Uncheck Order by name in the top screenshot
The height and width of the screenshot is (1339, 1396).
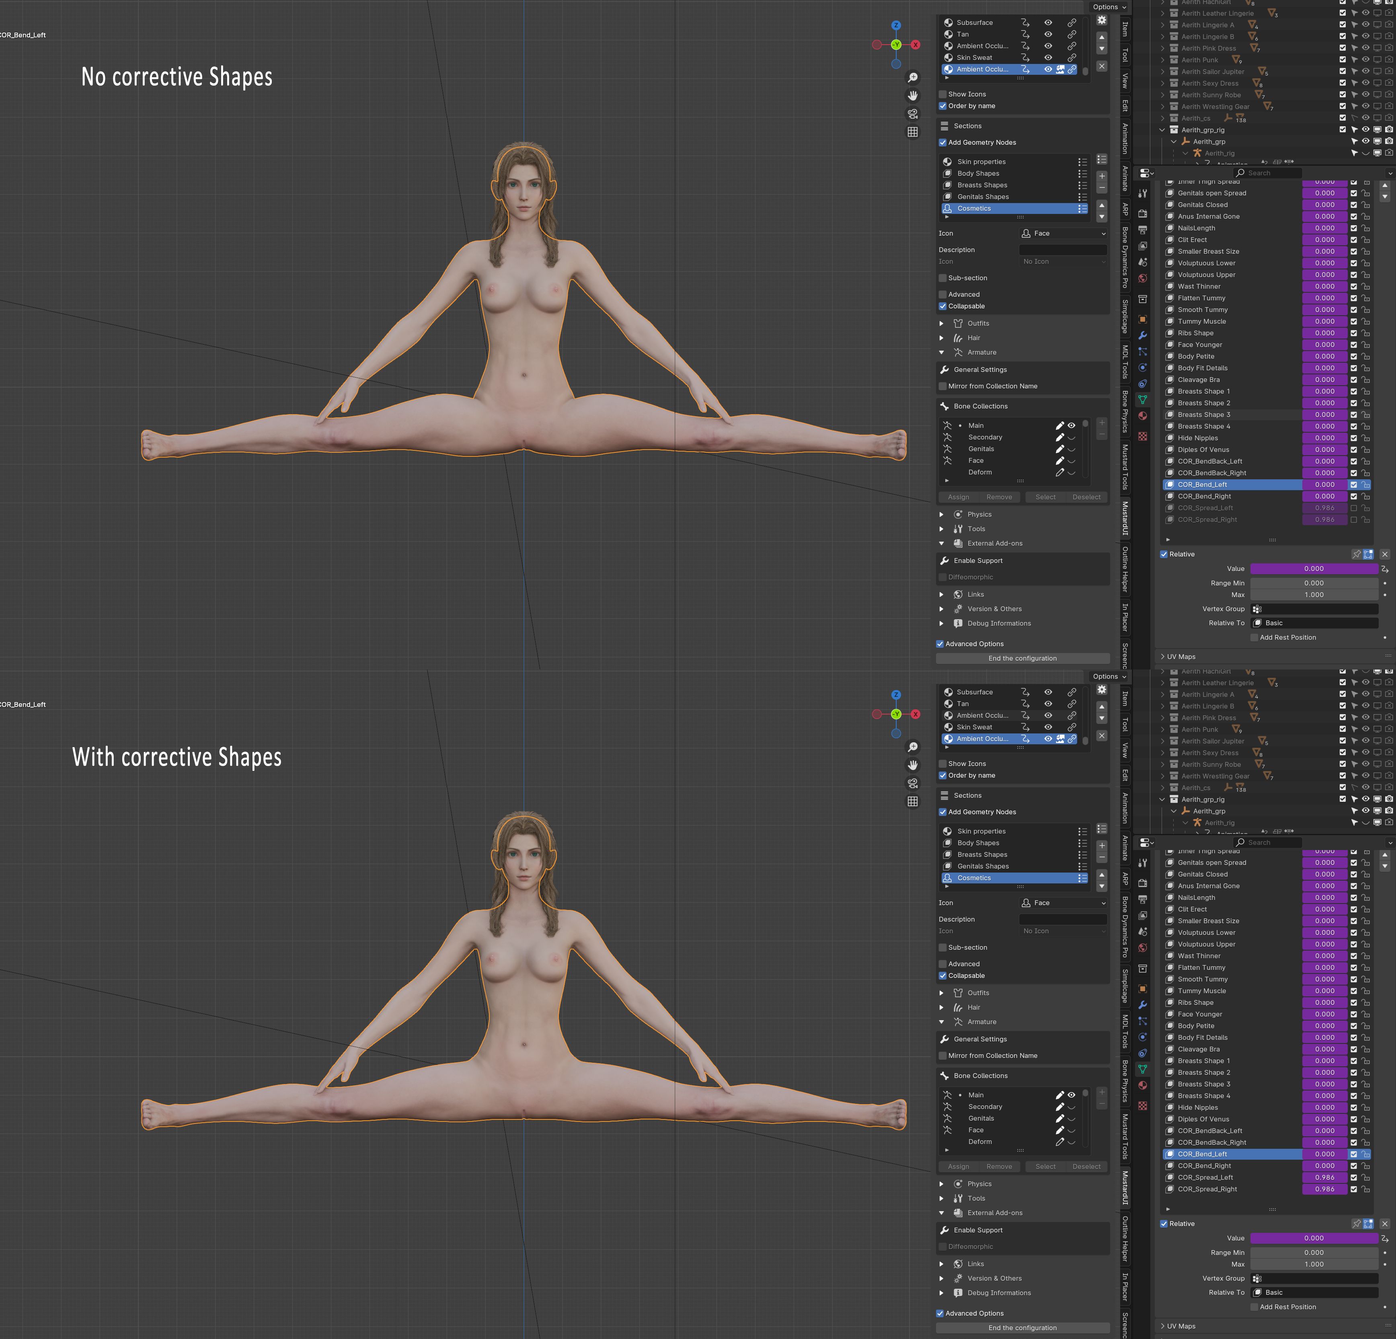click(942, 106)
